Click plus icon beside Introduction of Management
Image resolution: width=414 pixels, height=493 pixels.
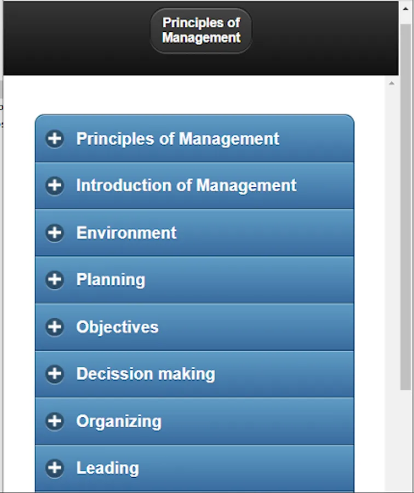(55, 186)
